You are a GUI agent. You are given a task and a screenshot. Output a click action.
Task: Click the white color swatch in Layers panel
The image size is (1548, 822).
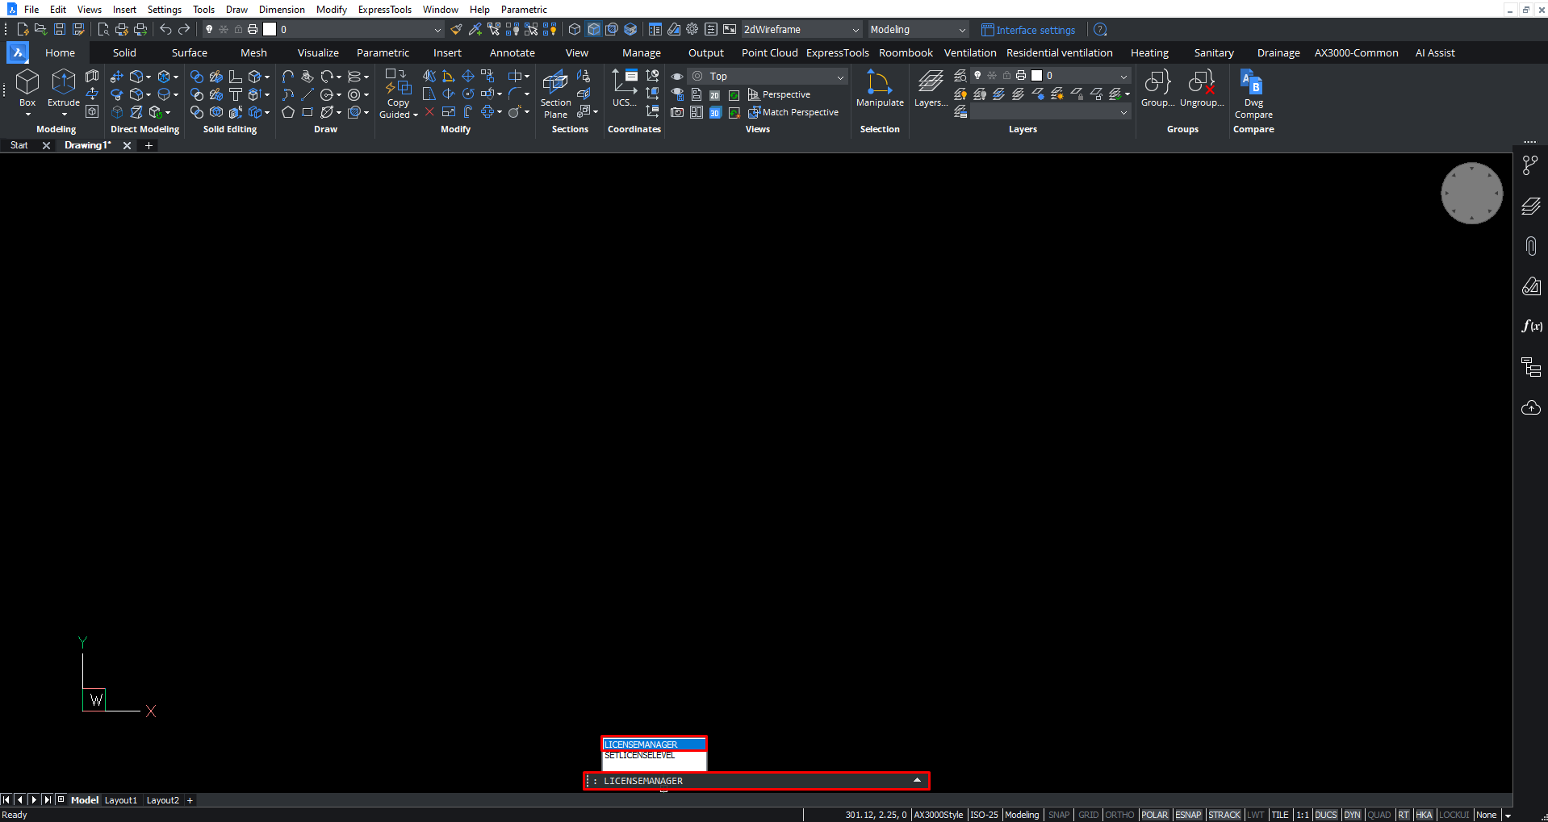click(1037, 75)
